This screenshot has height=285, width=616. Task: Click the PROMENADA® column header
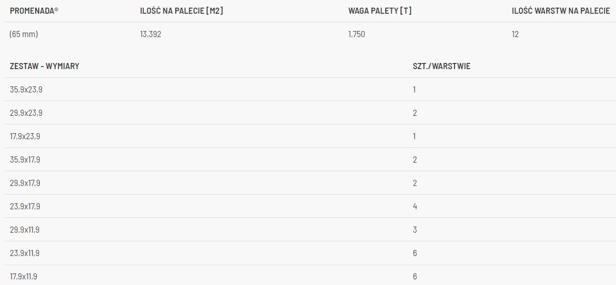coord(34,11)
